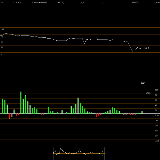Click the 50 level label on RSI axis
Screen dimensions: 160x160
[2, 42]
